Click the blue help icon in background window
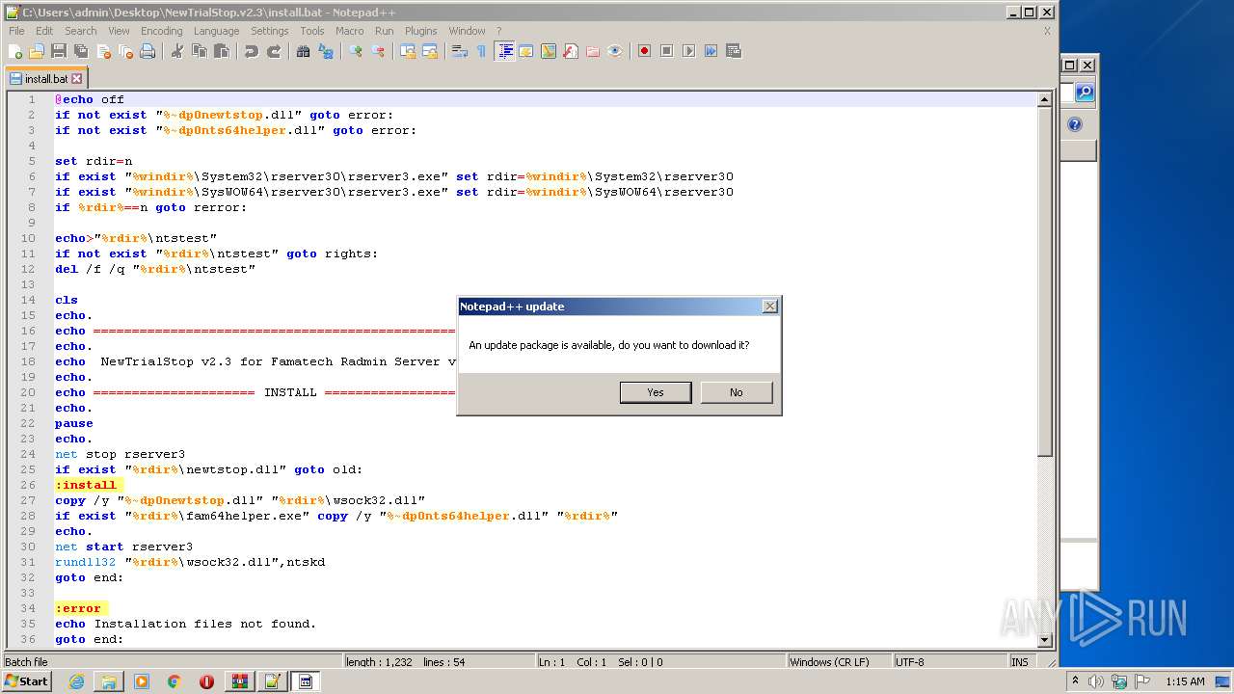 click(x=1075, y=124)
